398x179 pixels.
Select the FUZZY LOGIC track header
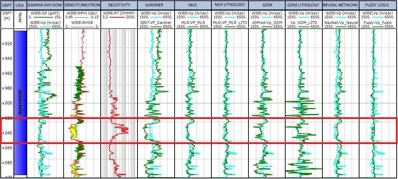coord(378,5)
